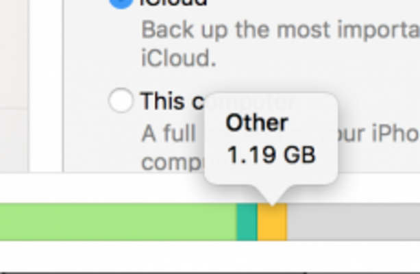Click the teal storage bar segment
420x274 pixels.
(x=247, y=223)
